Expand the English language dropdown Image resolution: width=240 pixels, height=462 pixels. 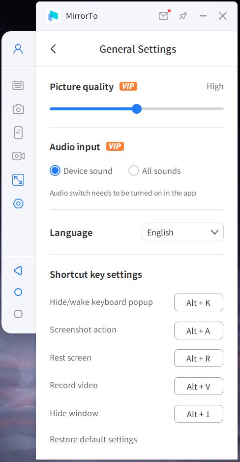point(182,232)
